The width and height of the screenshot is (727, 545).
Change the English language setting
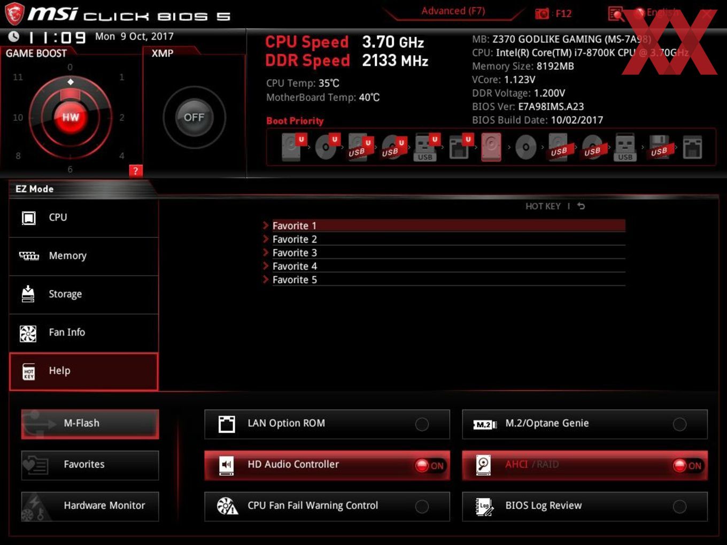(662, 12)
